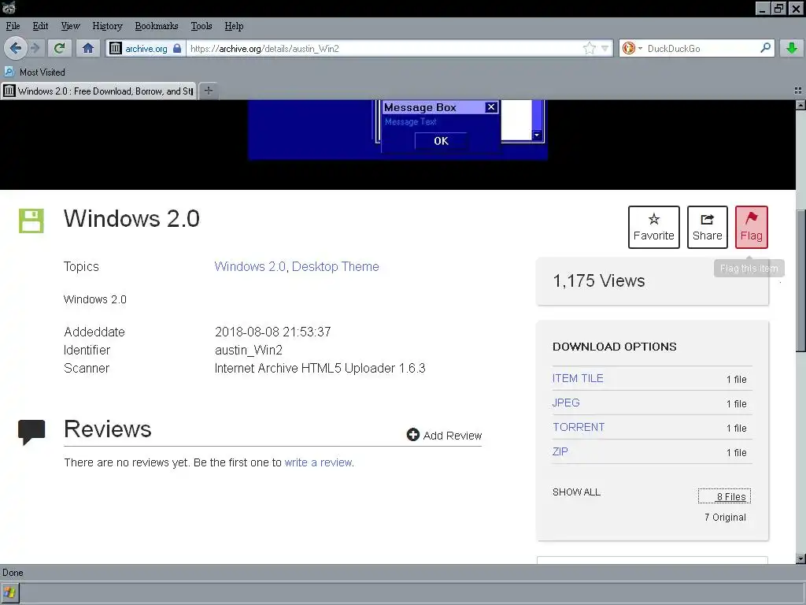Click the Share button
This screenshot has width=806, height=605.
[708, 227]
